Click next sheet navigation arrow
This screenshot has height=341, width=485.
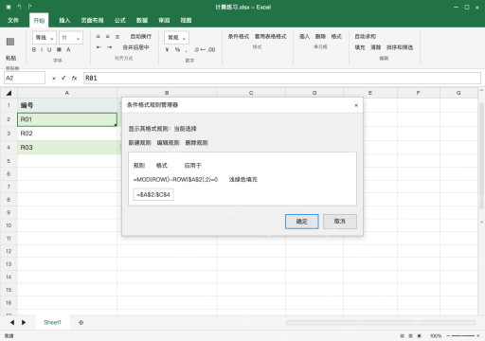[24, 322]
